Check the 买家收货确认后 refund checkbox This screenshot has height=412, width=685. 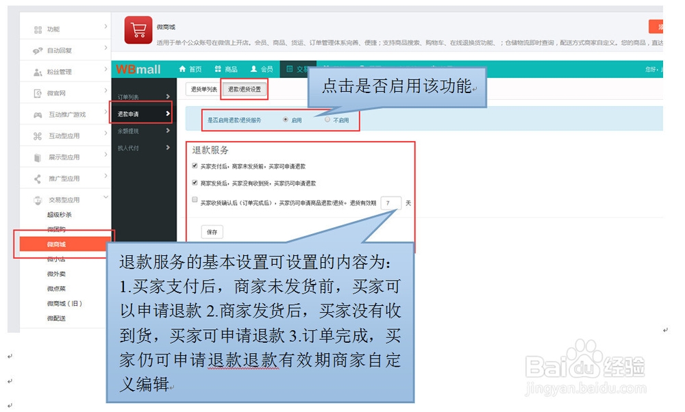click(x=193, y=199)
